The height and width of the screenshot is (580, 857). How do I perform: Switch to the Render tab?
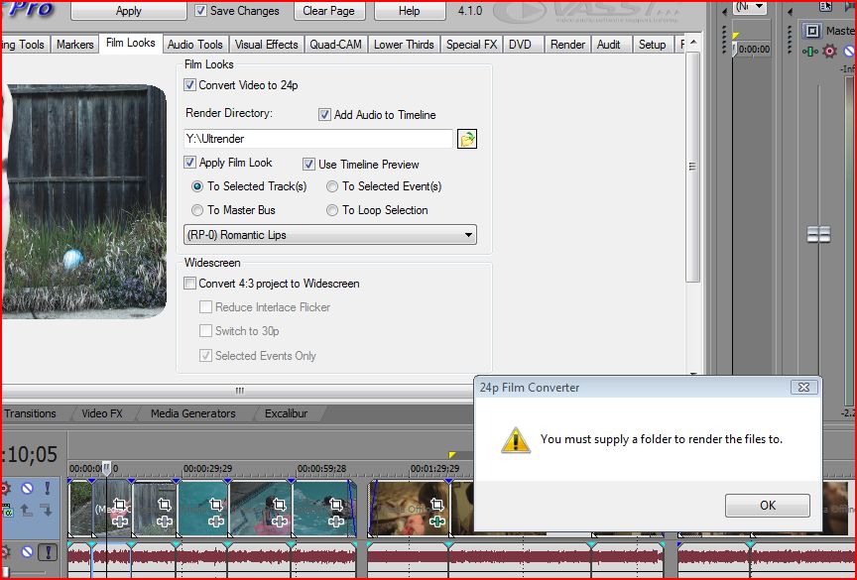pyautogui.click(x=568, y=45)
